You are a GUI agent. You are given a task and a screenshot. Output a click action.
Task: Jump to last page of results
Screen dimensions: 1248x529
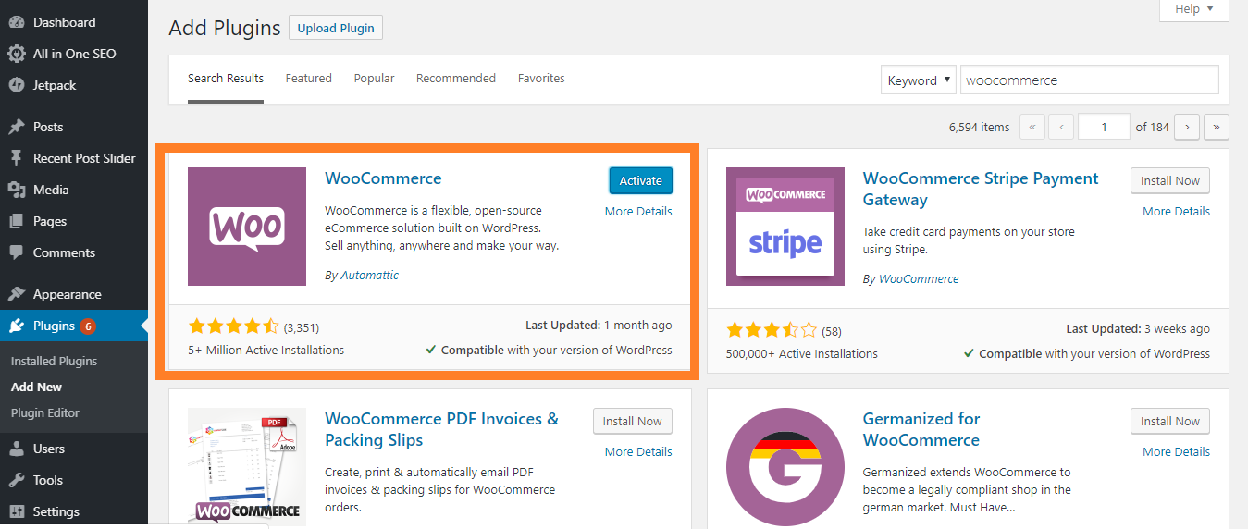pyautogui.click(x=1217, y=127)
